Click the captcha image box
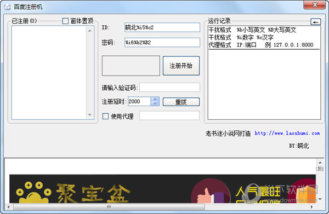This screenshot has height=214, width=329. 131,66
